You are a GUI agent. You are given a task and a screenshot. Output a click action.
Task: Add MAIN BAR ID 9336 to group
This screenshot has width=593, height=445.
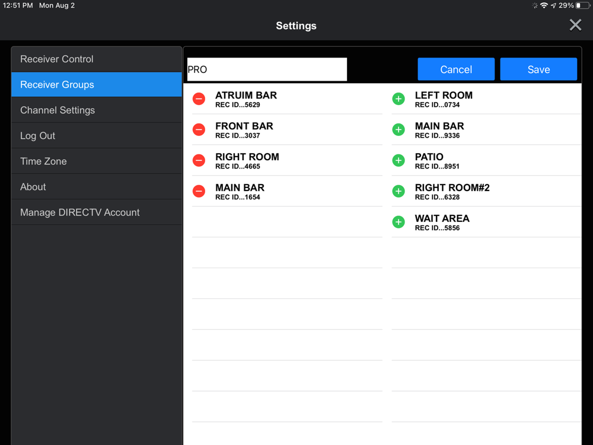coord(398,130)
